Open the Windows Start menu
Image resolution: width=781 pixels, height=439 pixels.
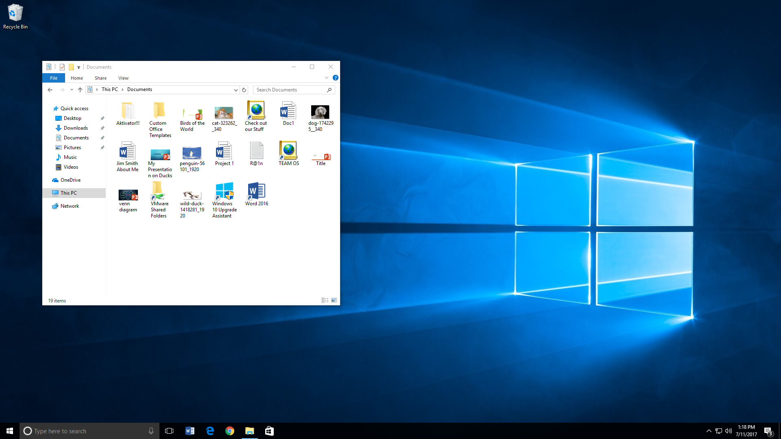pos(10,431)
